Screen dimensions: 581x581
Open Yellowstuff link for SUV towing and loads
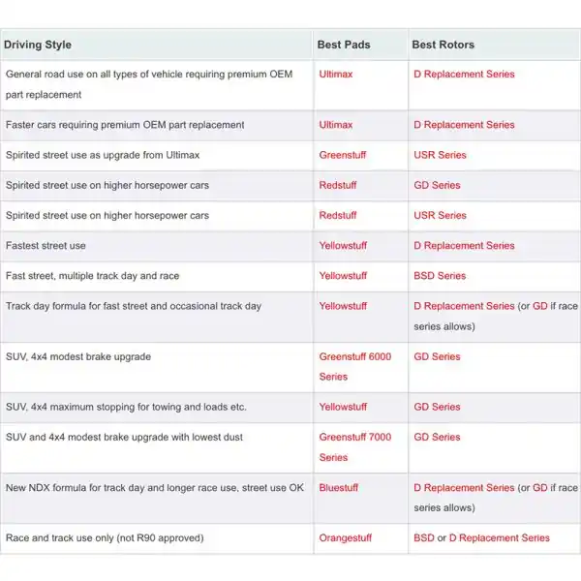(343, 407)
